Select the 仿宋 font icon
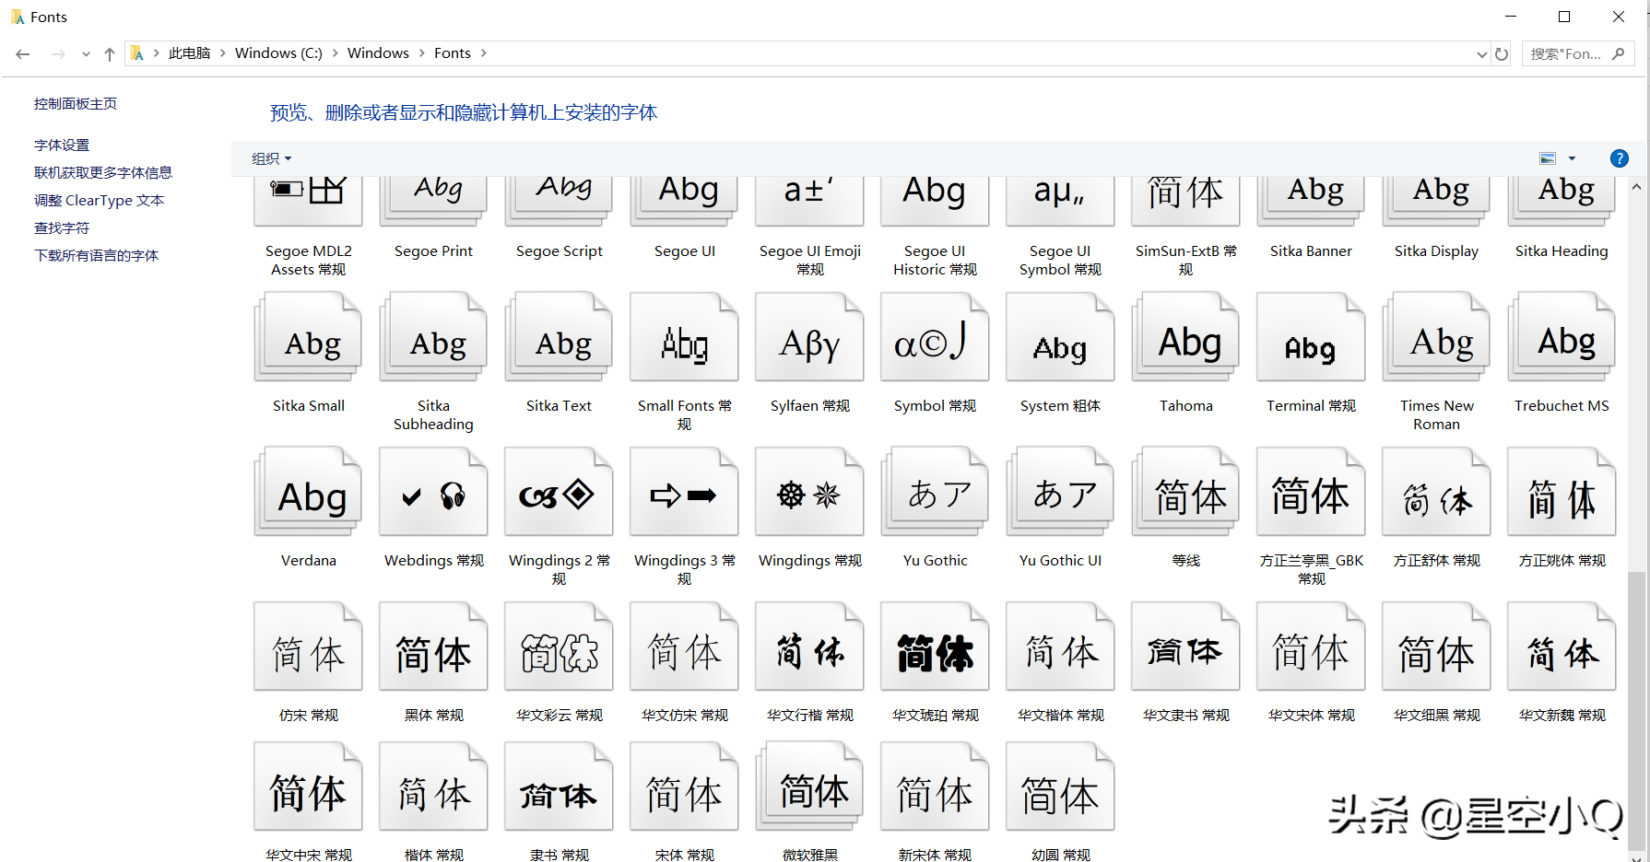The width and height of the screenshot is (1650, 862). pos(308,646)
